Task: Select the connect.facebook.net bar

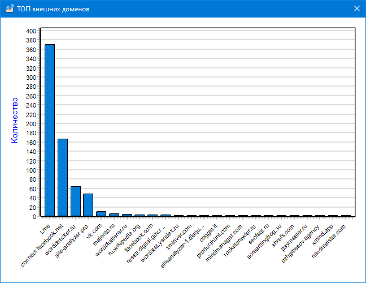Action: pyautogui.click(x=63, y=177)
